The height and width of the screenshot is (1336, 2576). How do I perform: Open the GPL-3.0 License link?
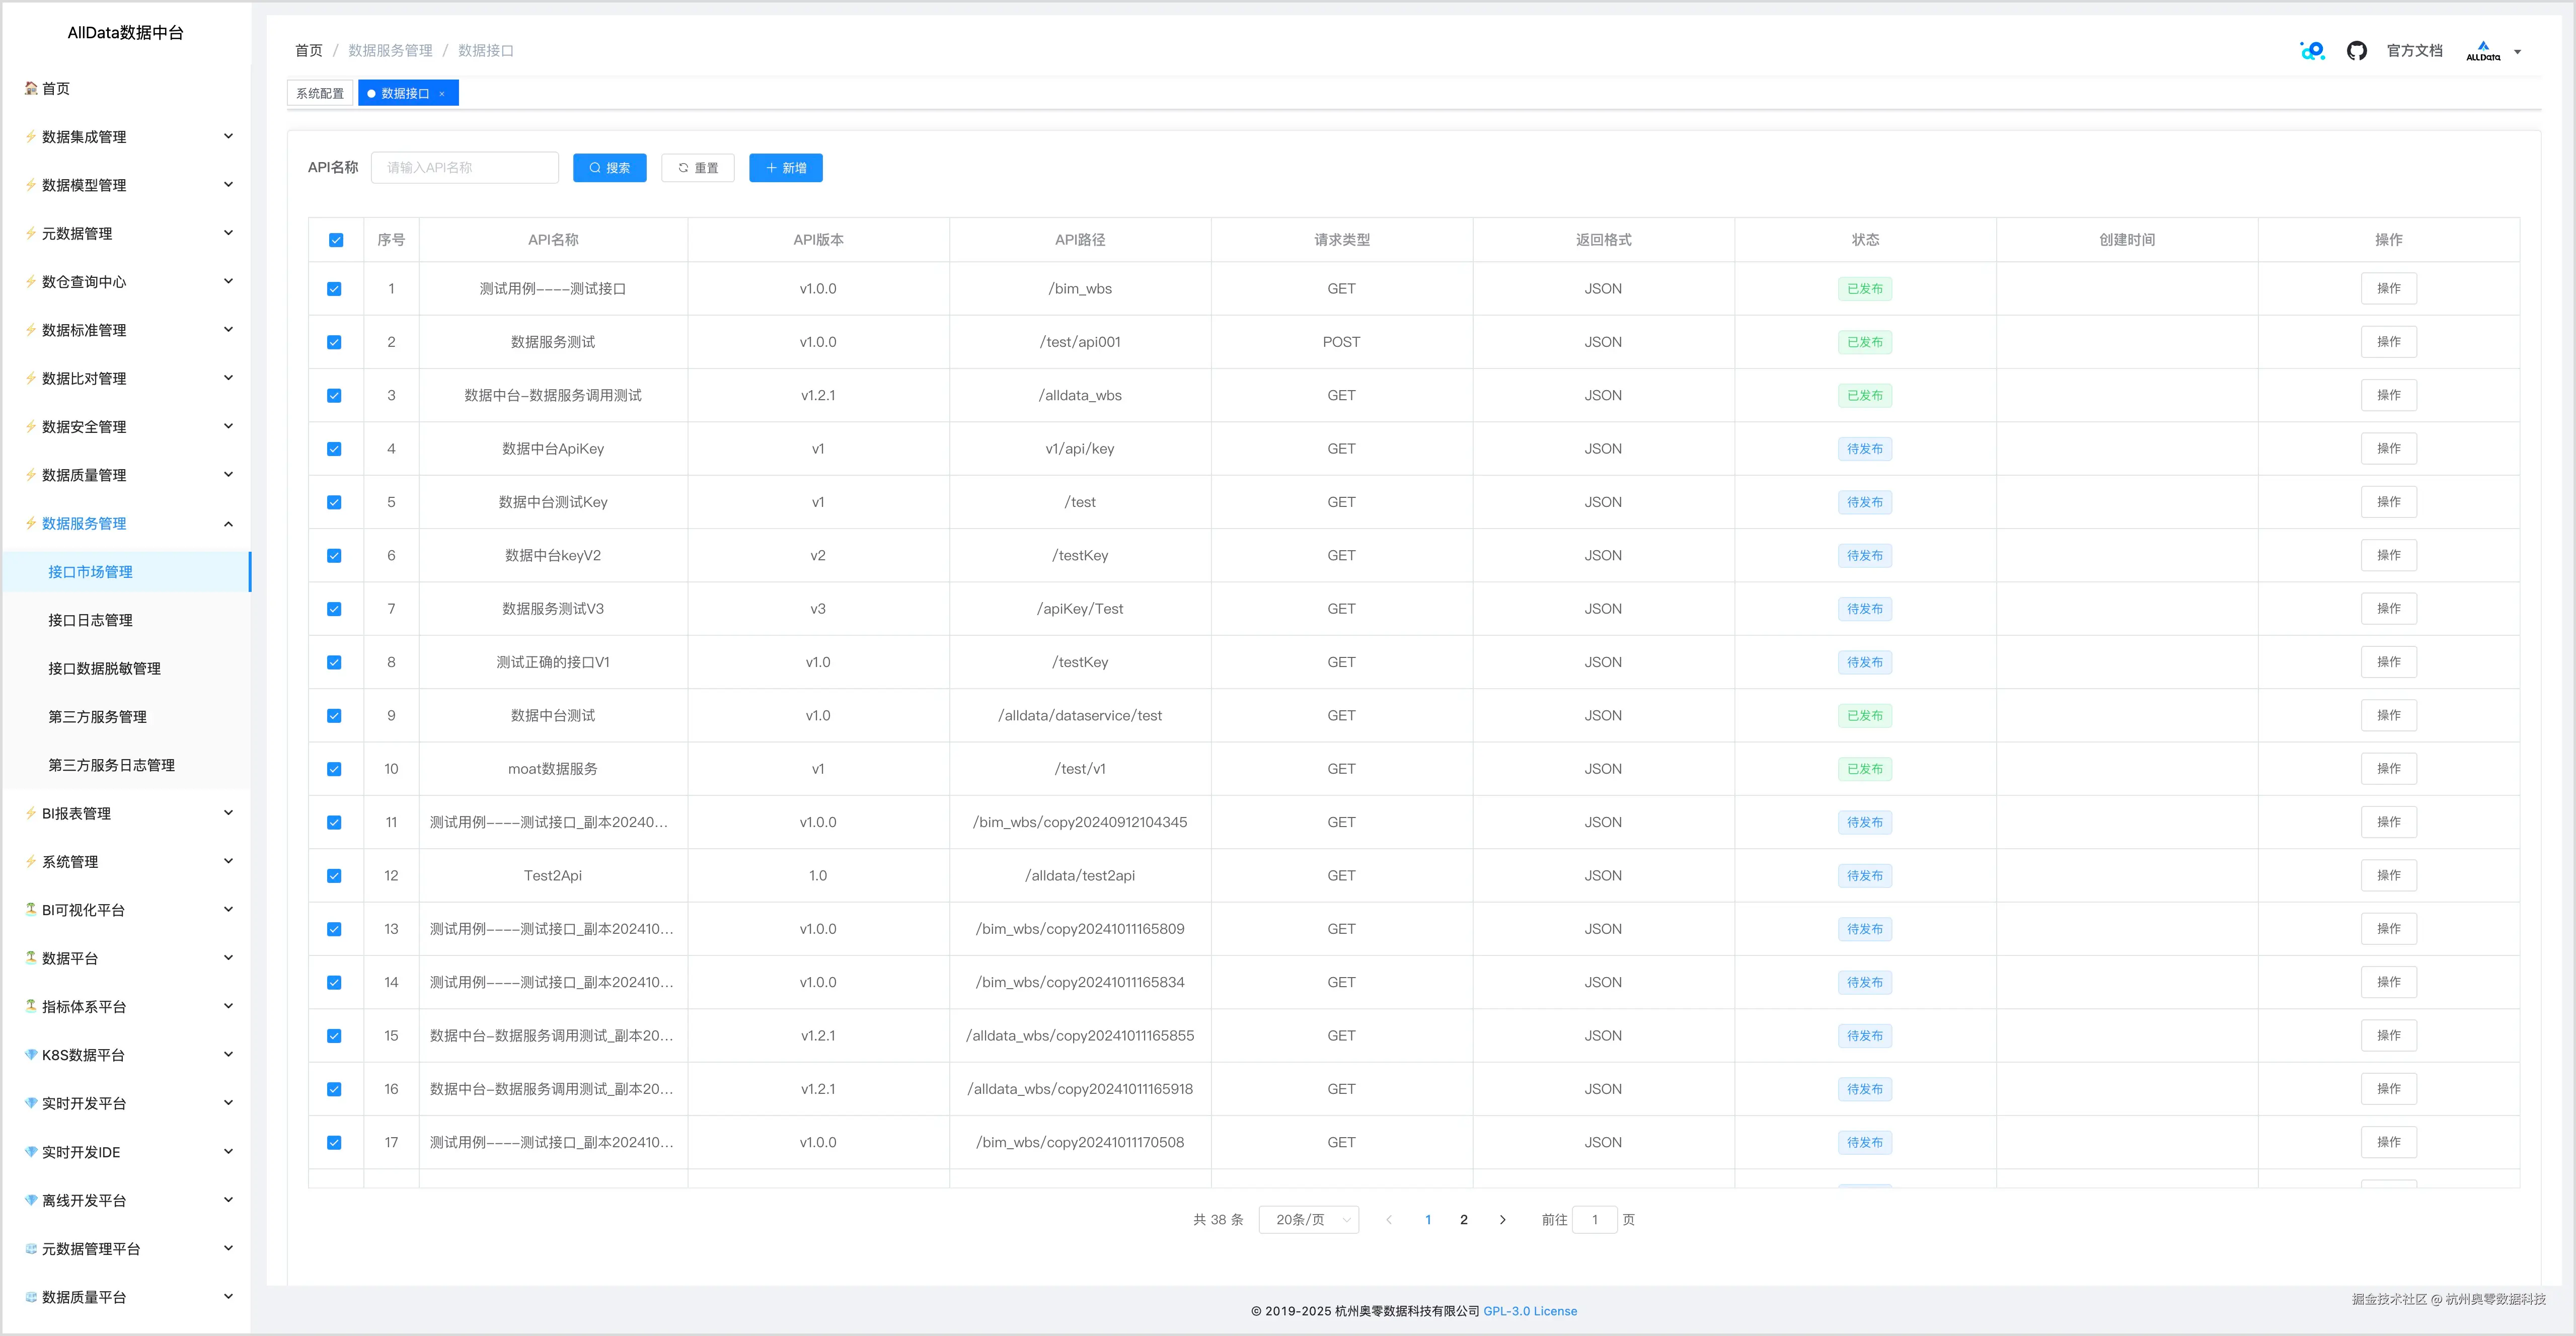click(1529, 1311)
